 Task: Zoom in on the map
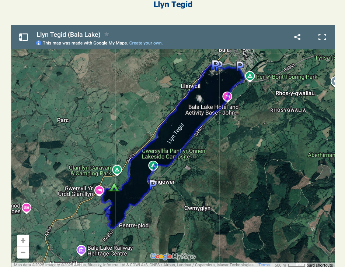23,241
